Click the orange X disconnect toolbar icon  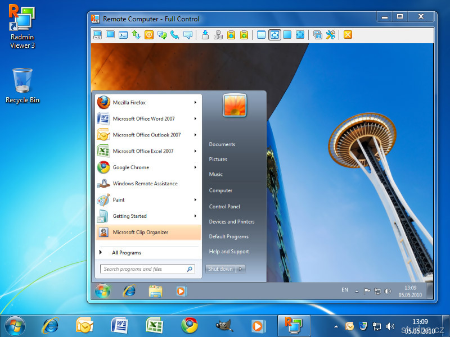pos(348,35)
